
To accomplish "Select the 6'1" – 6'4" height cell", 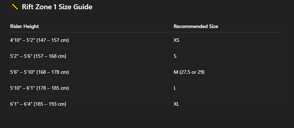I will coord(38,104).
